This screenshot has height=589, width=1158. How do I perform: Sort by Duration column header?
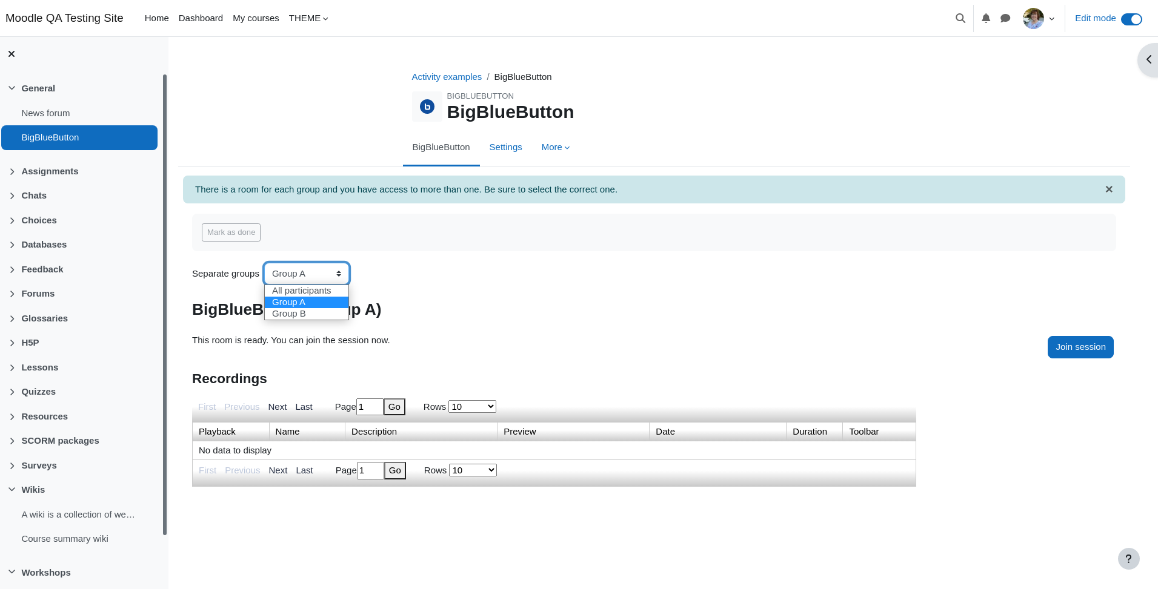pyautogui.click(x=814, y=432)
